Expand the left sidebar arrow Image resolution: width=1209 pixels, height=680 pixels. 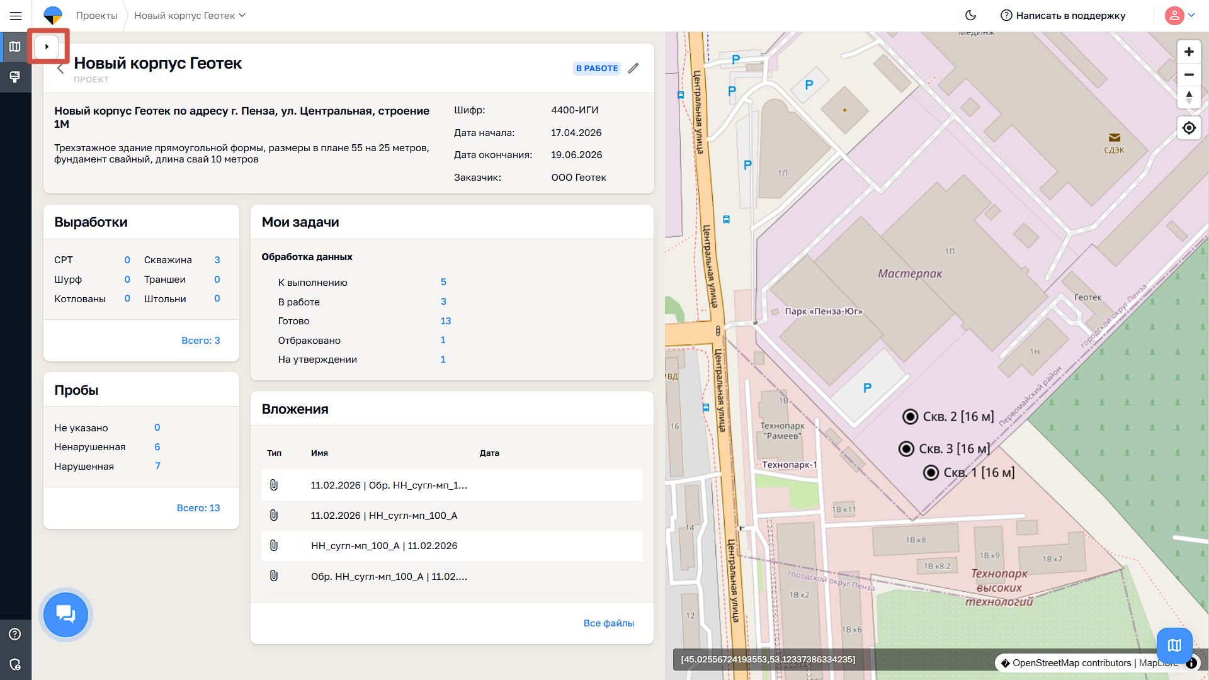click(x=47, y=47)
